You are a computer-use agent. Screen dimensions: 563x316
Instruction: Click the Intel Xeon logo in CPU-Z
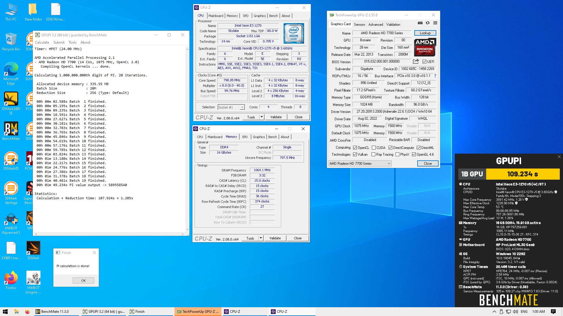pyautogui.click(x=294, y=34)
